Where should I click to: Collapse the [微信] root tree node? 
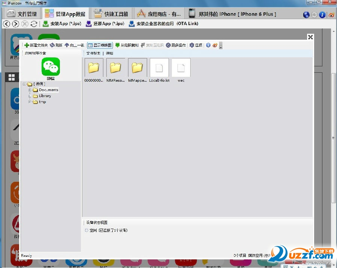coord(24,84)
